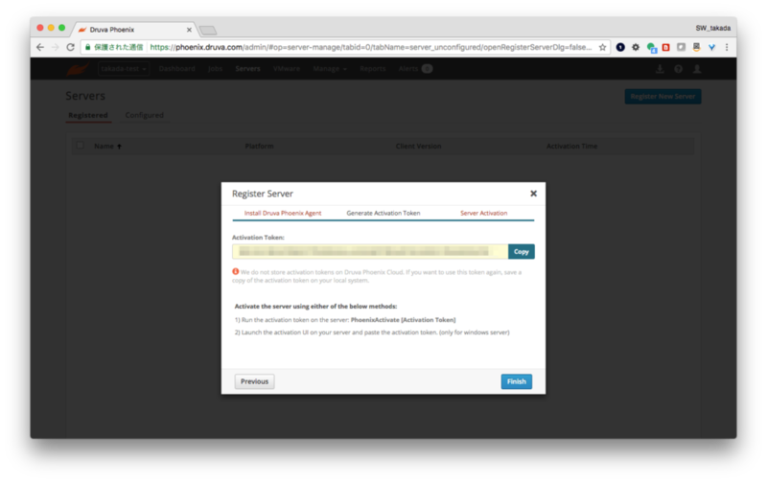This screenshot has width=767, height=482.
Task: Open Generate Activation Token step
Action: point(383,213)
